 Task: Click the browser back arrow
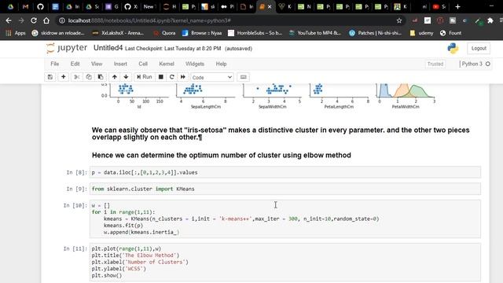pyautogui.click(x=9, y=20)
